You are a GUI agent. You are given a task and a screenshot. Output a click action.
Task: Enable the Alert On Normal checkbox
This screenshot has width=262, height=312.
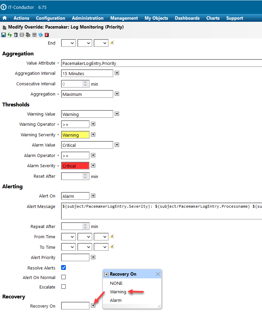(63, 277)
